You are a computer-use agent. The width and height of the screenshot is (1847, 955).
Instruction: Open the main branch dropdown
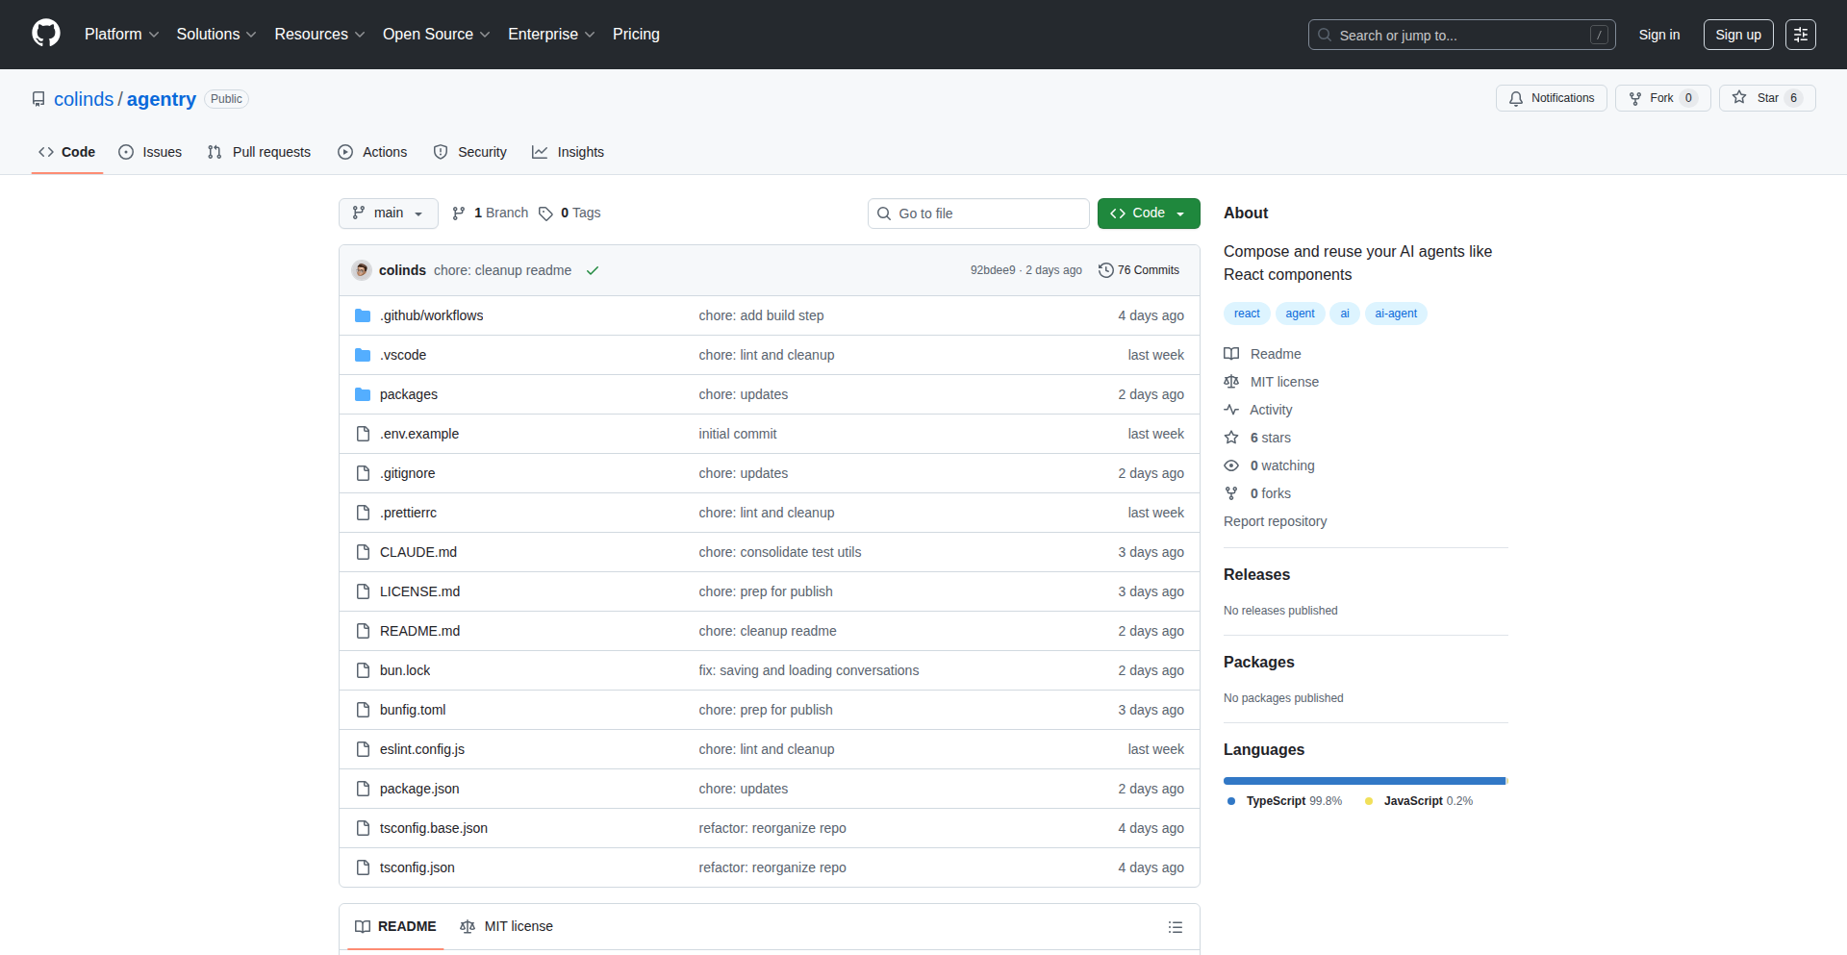pyautogui.click(x=388, y=214)
